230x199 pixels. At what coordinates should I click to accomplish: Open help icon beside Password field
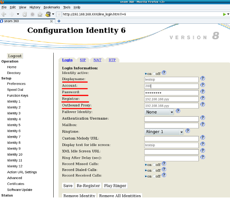click(203, 91)
